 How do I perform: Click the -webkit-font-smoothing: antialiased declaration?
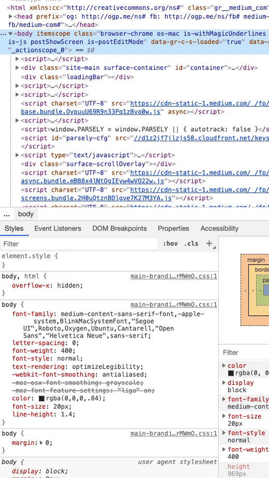(x=80, y=374)
